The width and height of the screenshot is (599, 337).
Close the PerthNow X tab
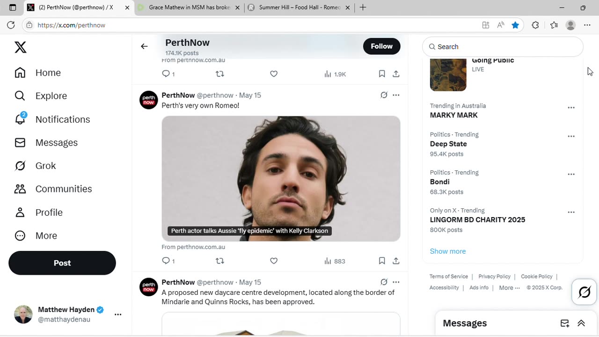127,7
